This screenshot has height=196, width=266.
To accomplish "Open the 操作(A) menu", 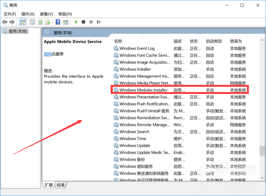I will click(28, 14).
